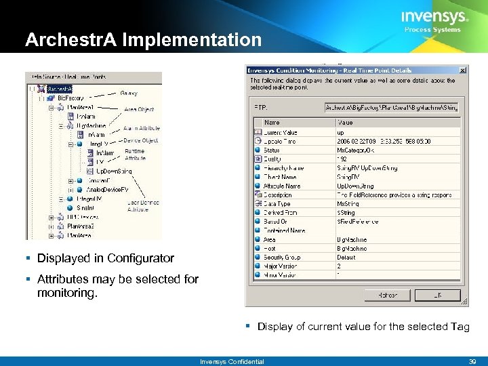The width and height of the screenshot is (488, 366).
Task: Collapse the PlantArea1 tree node
Action: [x=51, y=108]
